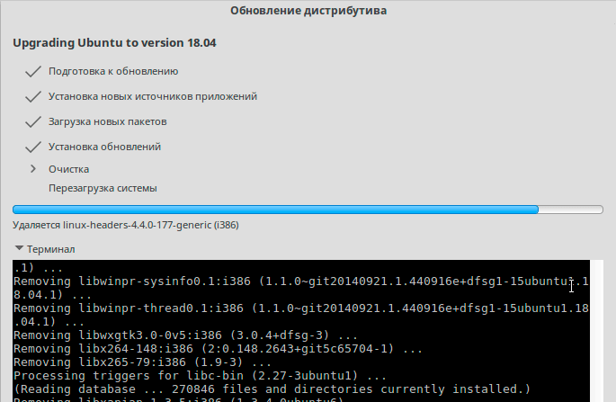
Task: Click the Установка обновлений step label
Action: 104,147
